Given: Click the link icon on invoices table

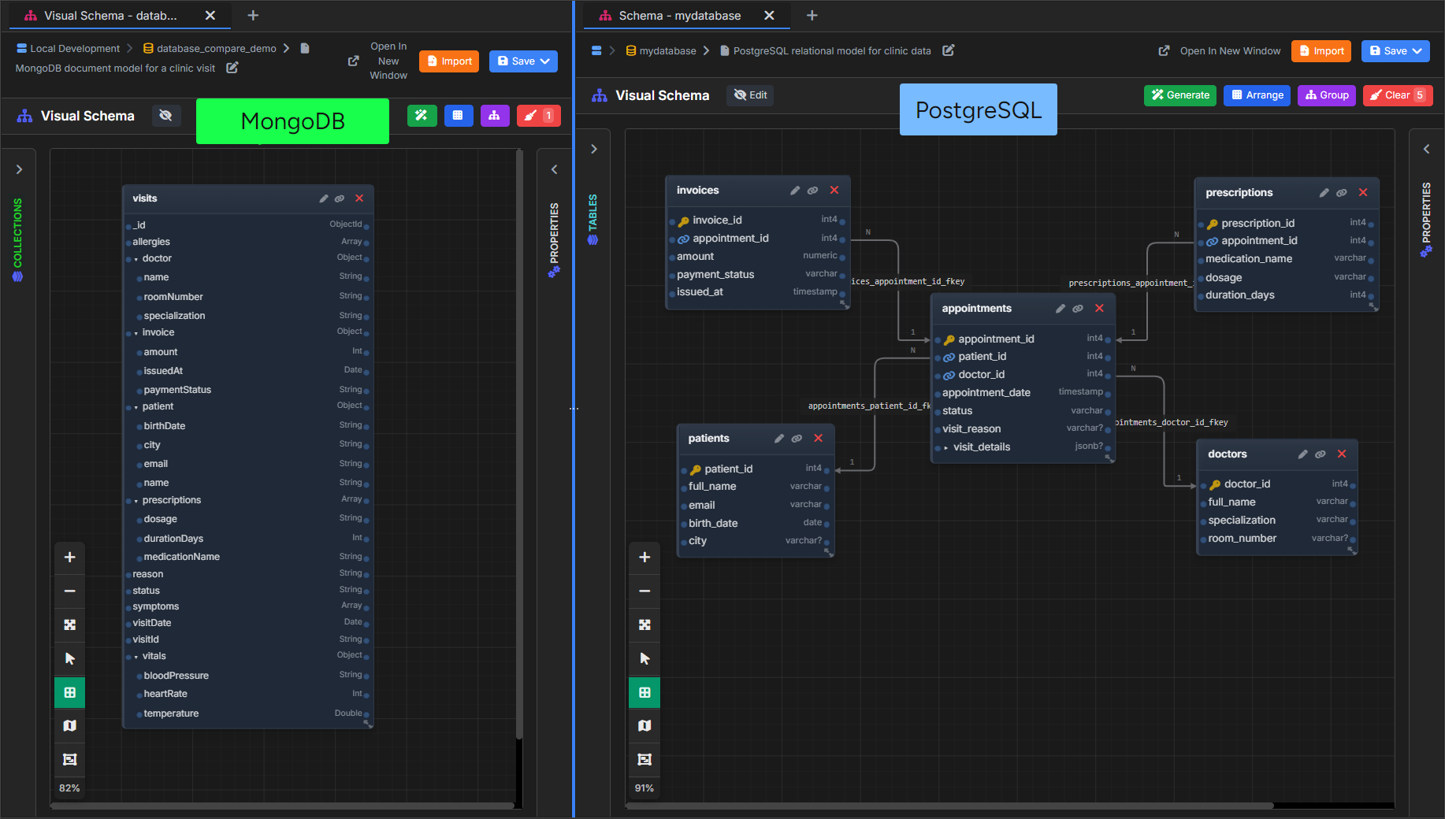Looking at the screenshot, I should point(812,191).
